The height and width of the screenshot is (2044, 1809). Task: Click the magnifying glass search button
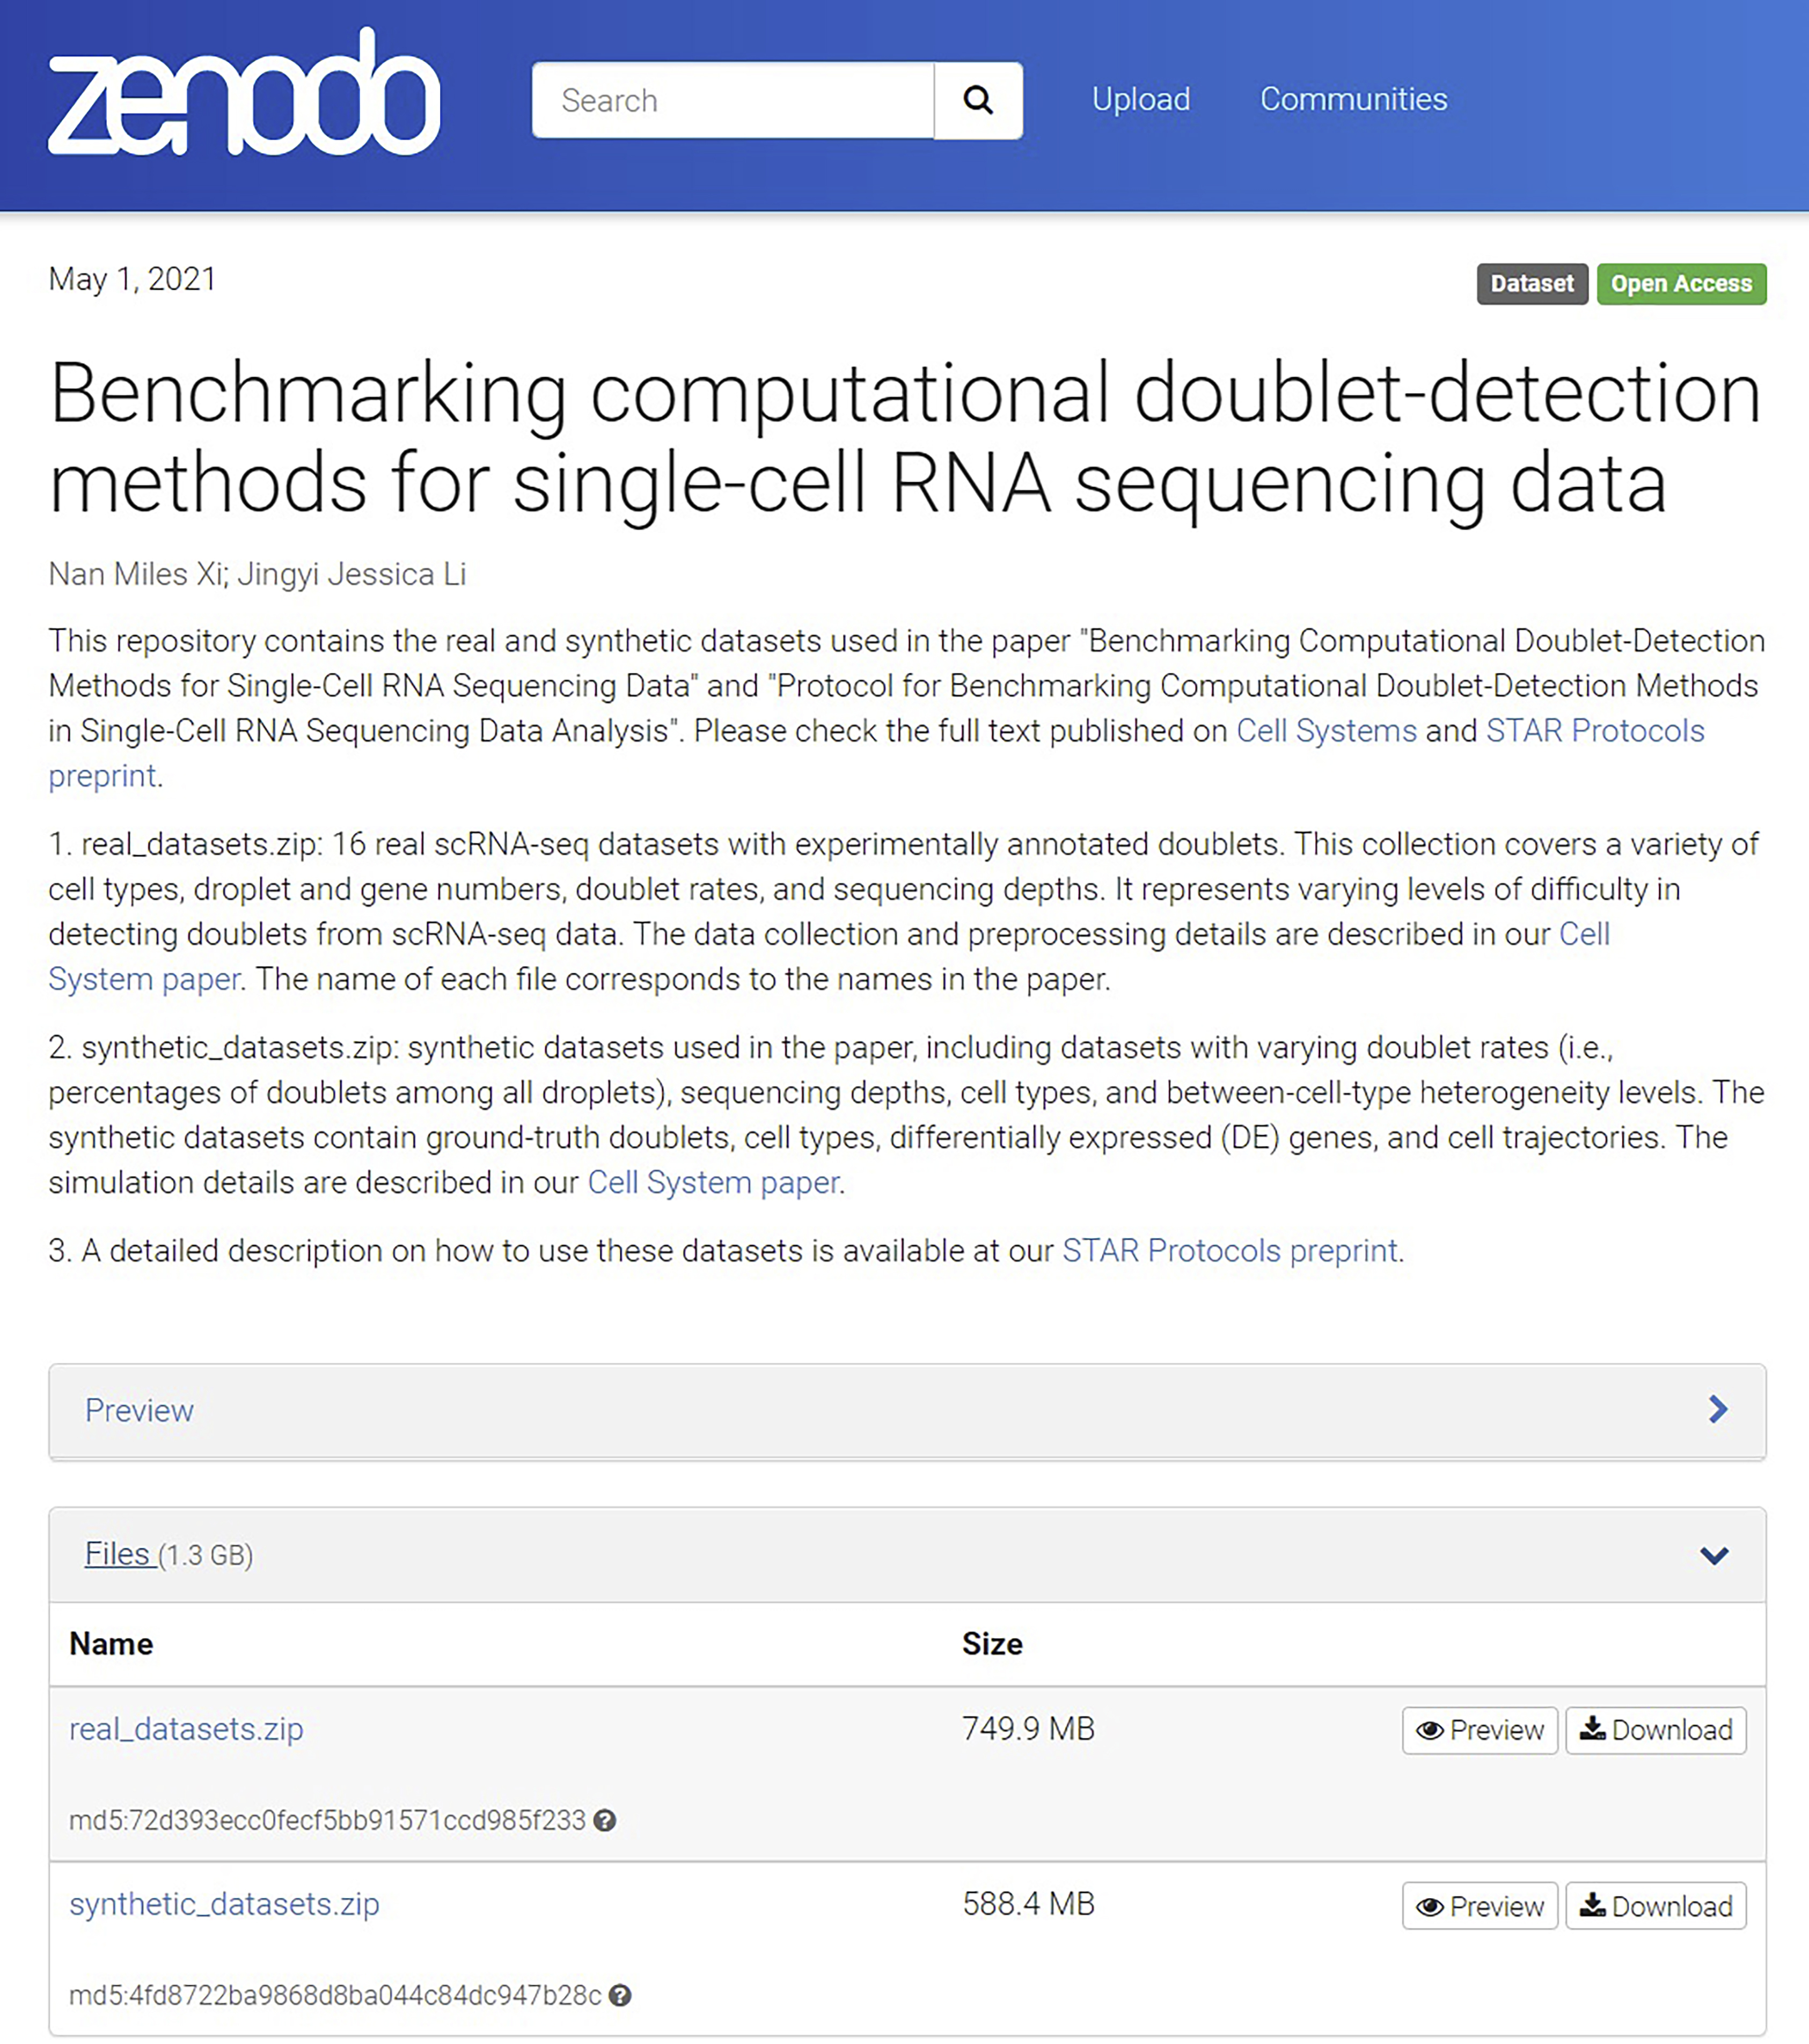pos(978,100)
